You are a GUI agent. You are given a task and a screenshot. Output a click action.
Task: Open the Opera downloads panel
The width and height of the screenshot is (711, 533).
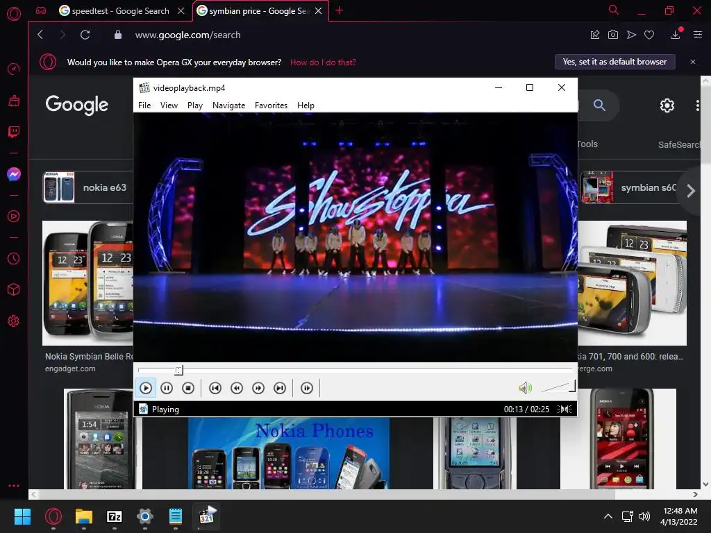676,35
